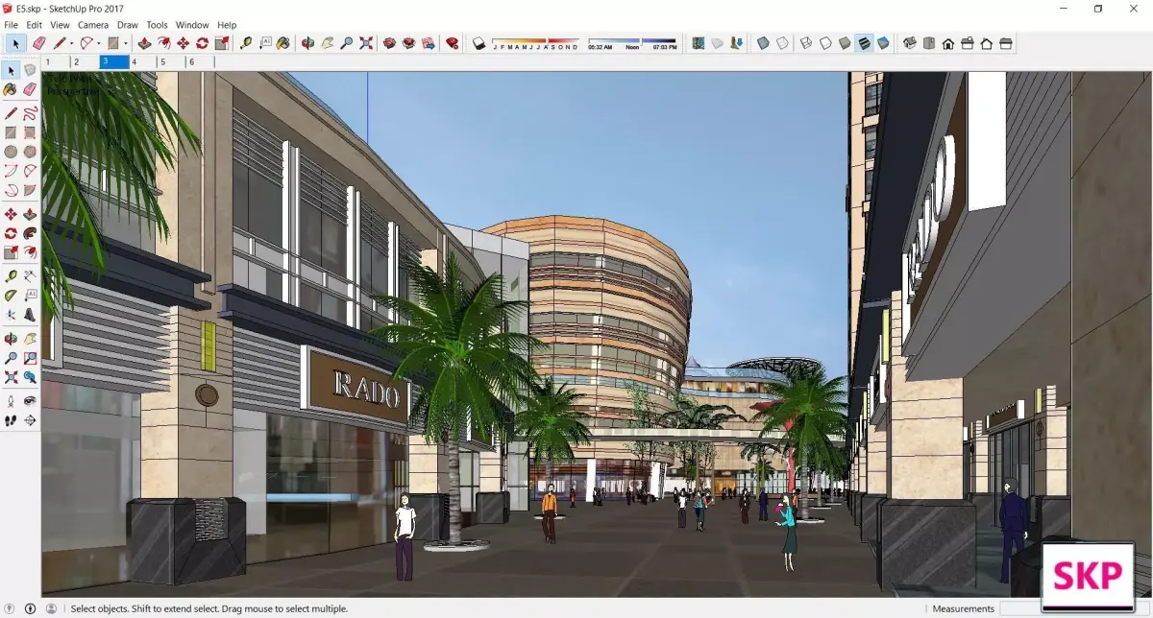Select the Zoom Window tool
Image resolution: width=1153 pixels, height=618 pixels.
pos(30,358)
